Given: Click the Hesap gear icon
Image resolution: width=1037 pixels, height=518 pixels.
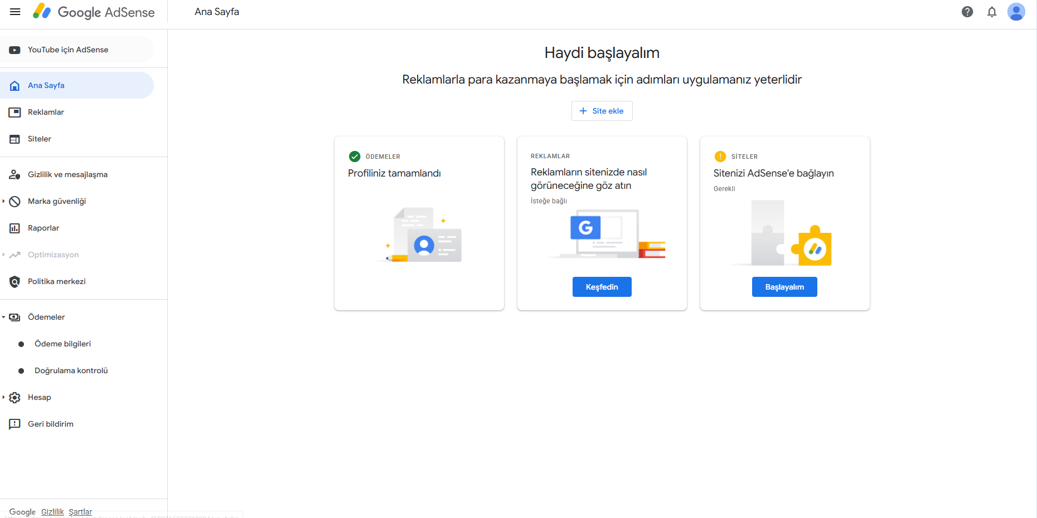Looking at the screenshot, I should (15, 398).
